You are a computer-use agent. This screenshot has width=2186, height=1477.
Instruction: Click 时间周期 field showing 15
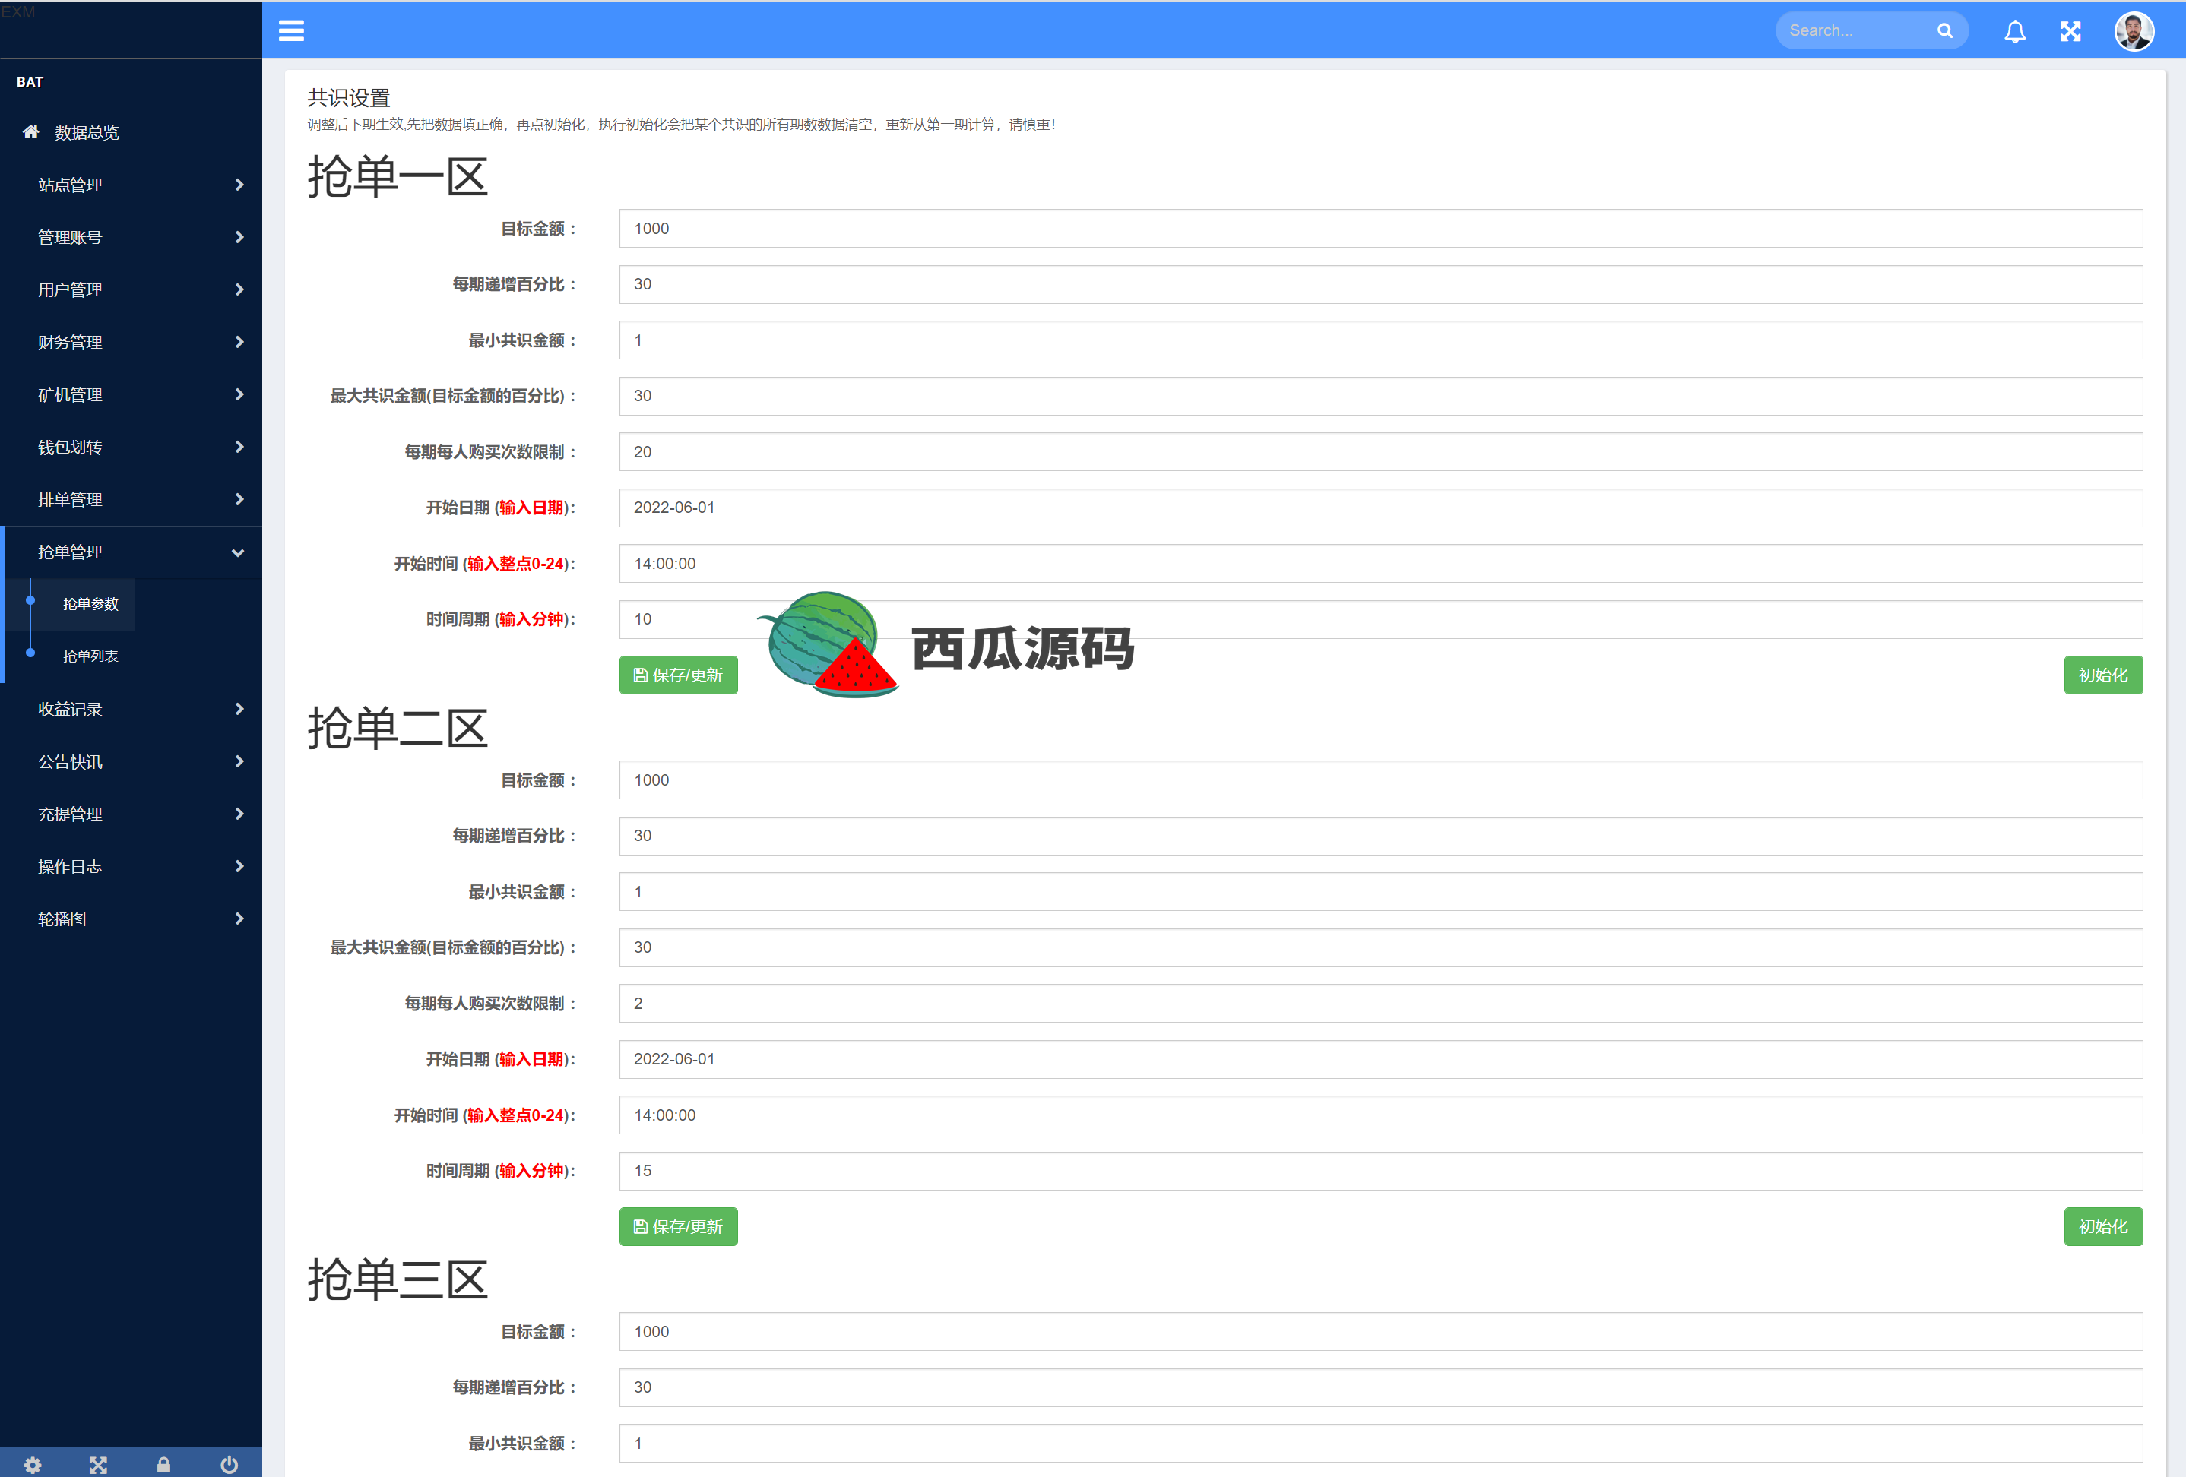click(1380, 1171)
